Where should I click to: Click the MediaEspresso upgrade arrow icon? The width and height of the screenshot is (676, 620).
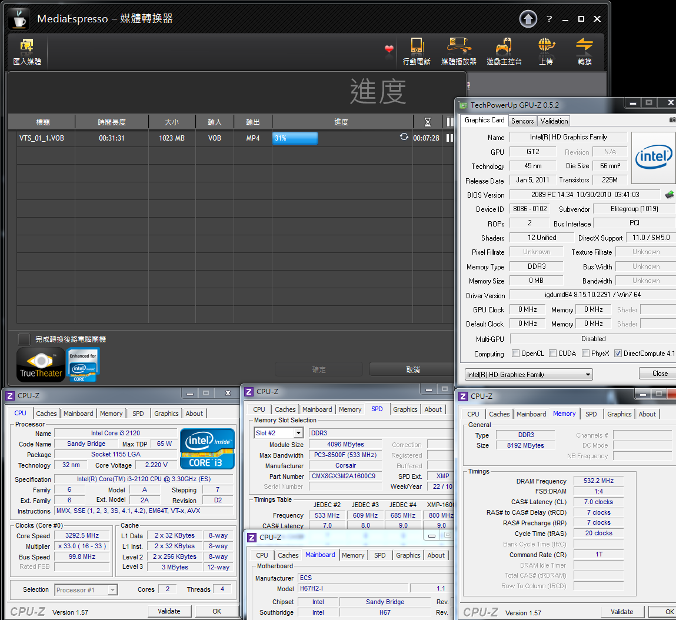528,19
